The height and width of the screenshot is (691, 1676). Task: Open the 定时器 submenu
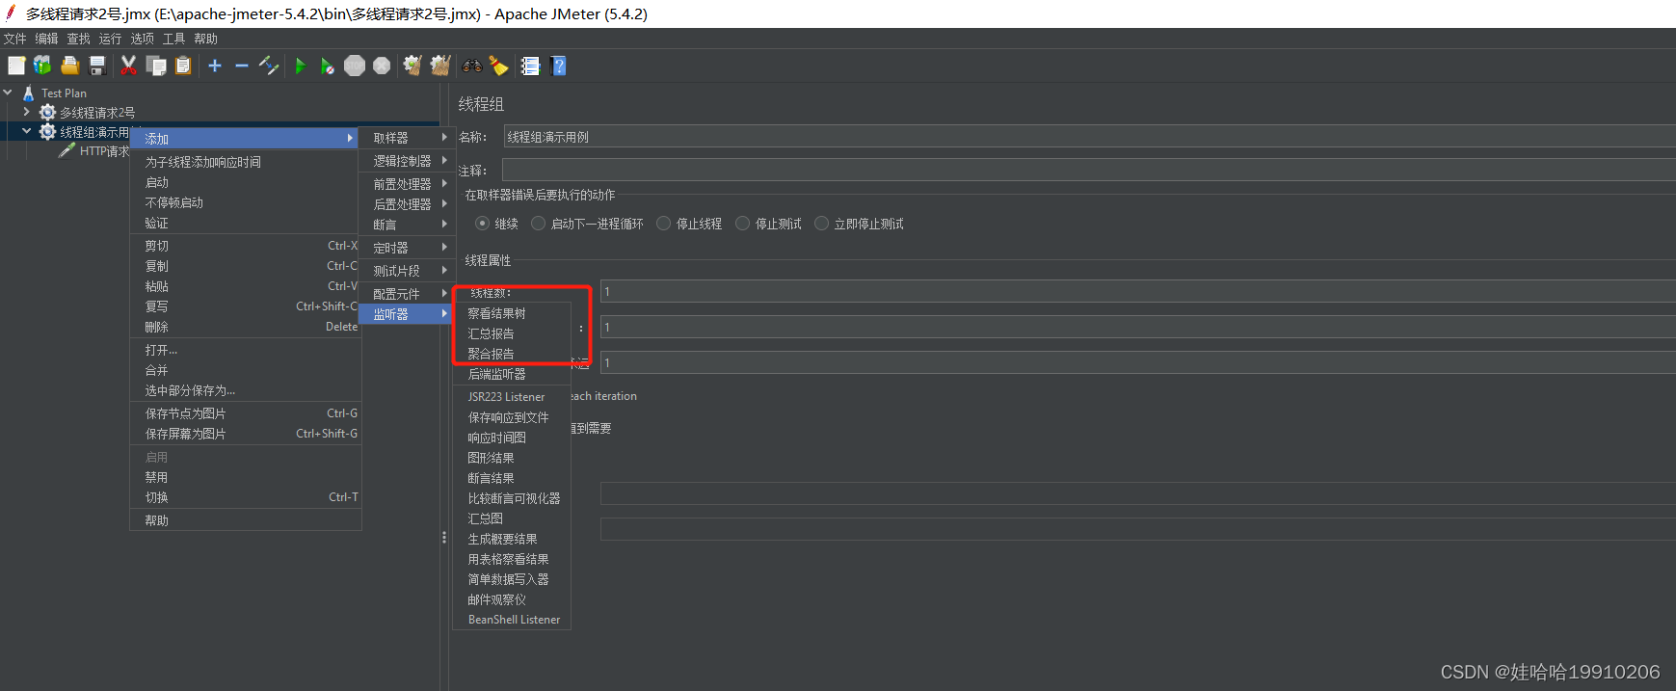406,248
